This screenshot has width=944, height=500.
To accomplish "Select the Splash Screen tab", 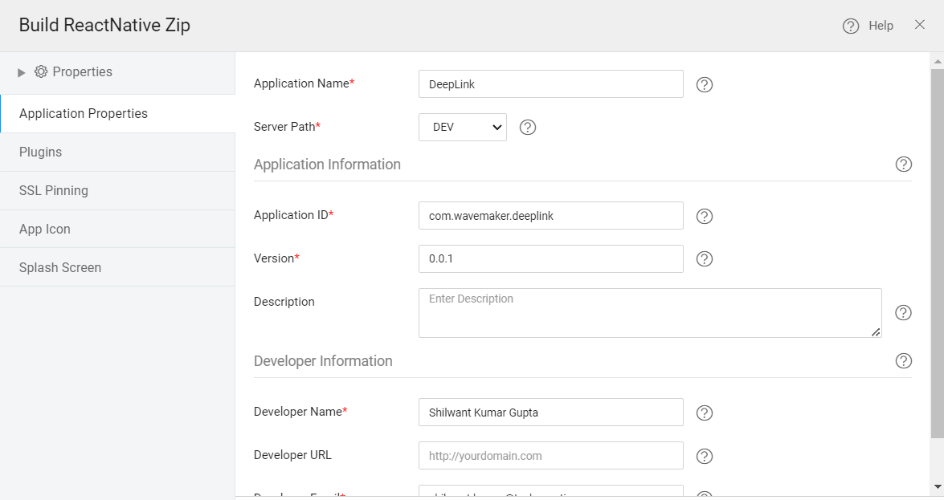I will 60,267.
